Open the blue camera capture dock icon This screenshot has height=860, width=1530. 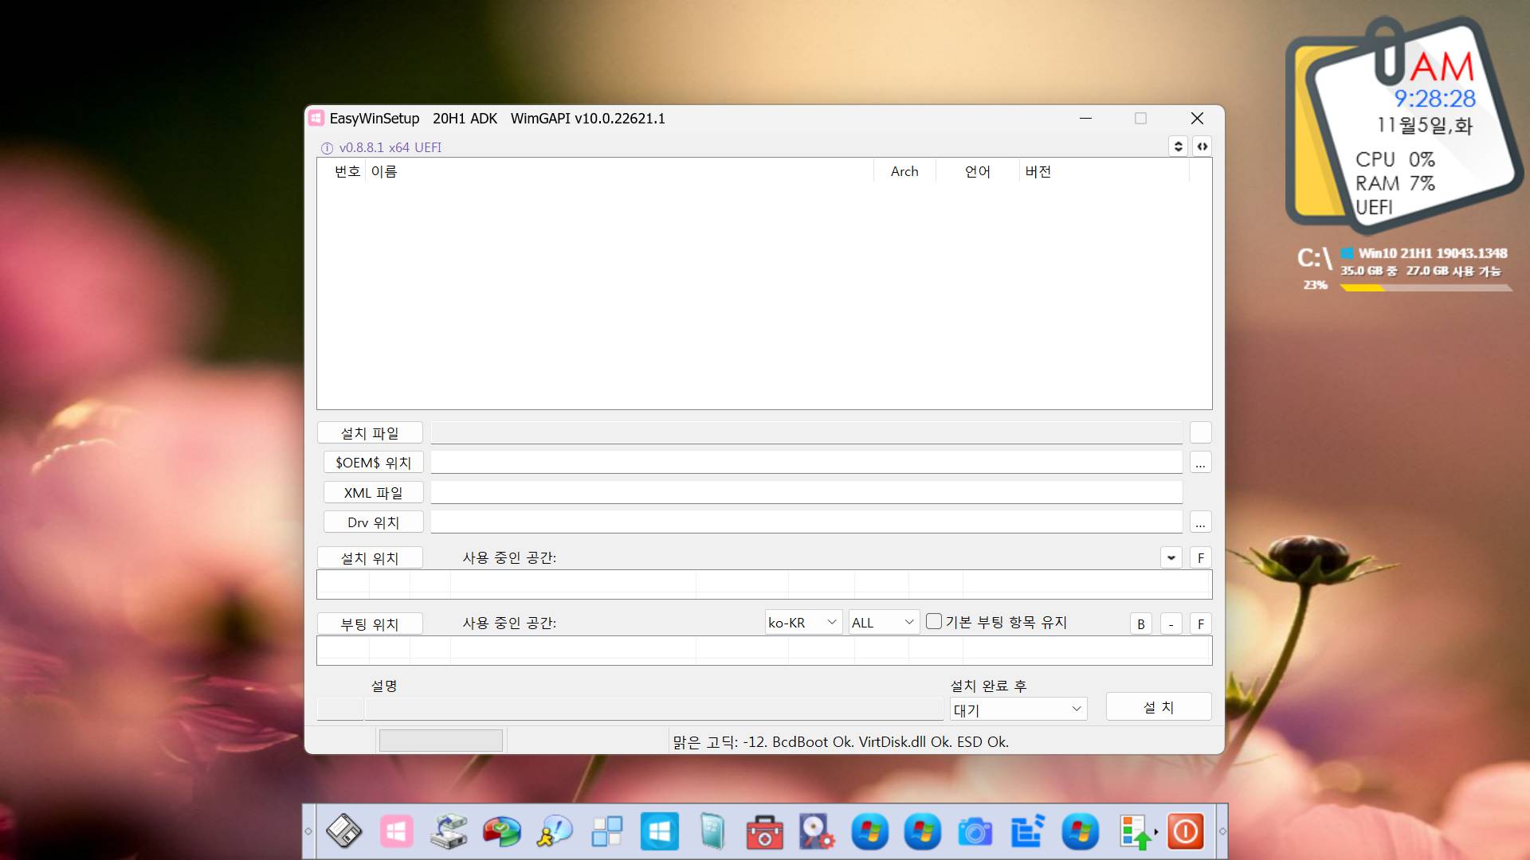(975, 832)
